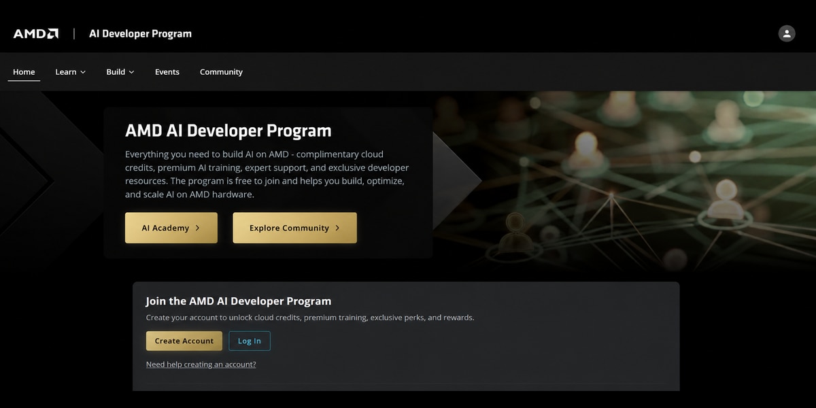This screenshot has height=408, width=816.
Task: Click the AI Developer Program title link
Action: [141, 33]
